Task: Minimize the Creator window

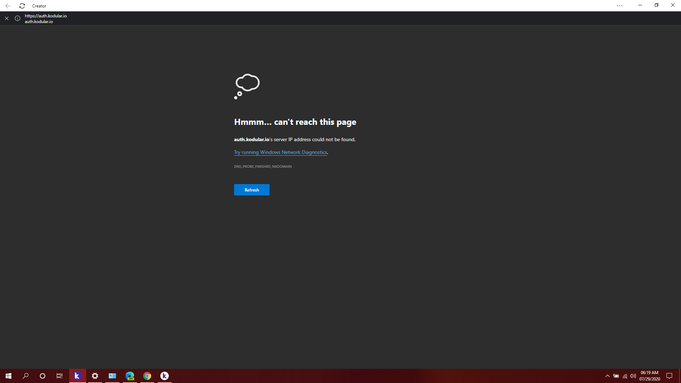Action: click(x=640, y=5)
